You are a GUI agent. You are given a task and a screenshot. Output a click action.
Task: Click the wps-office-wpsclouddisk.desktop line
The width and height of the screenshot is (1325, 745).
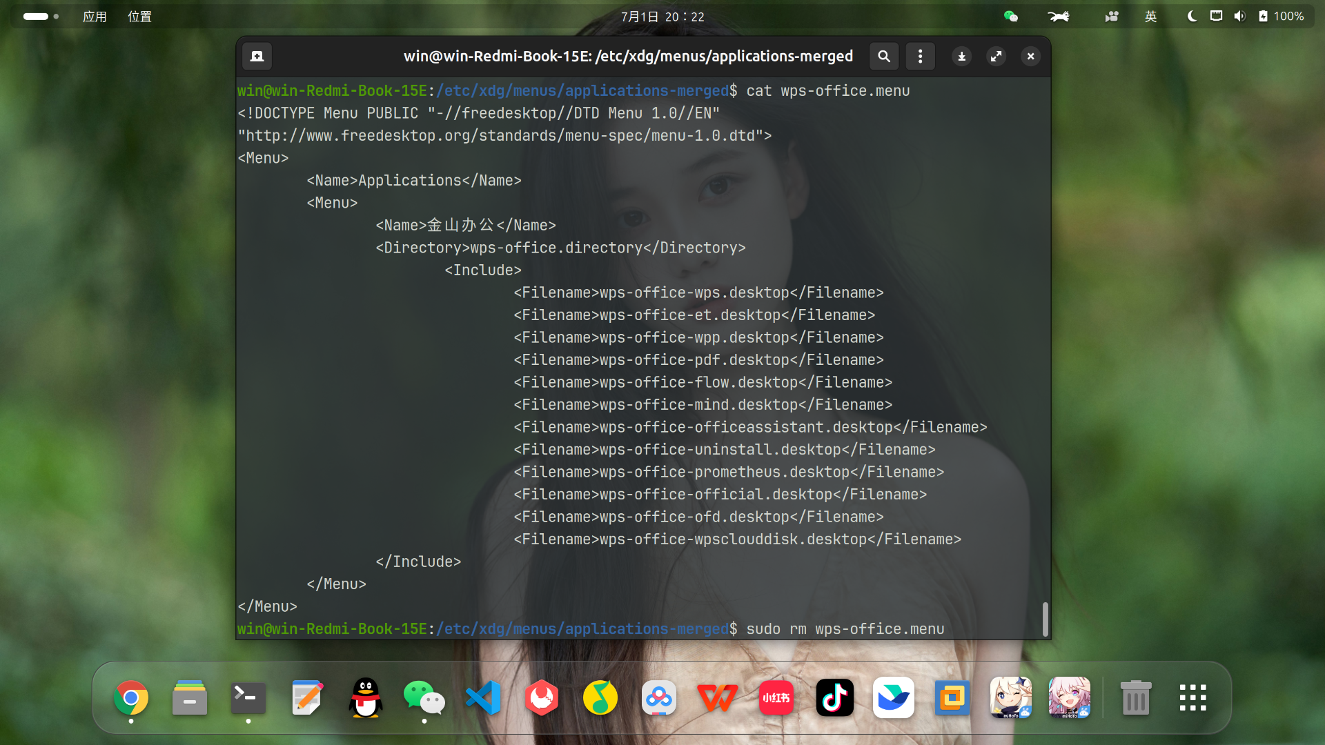click(737, 539)
